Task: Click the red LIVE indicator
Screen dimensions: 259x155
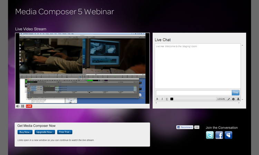Action: (x=29, y=106)
